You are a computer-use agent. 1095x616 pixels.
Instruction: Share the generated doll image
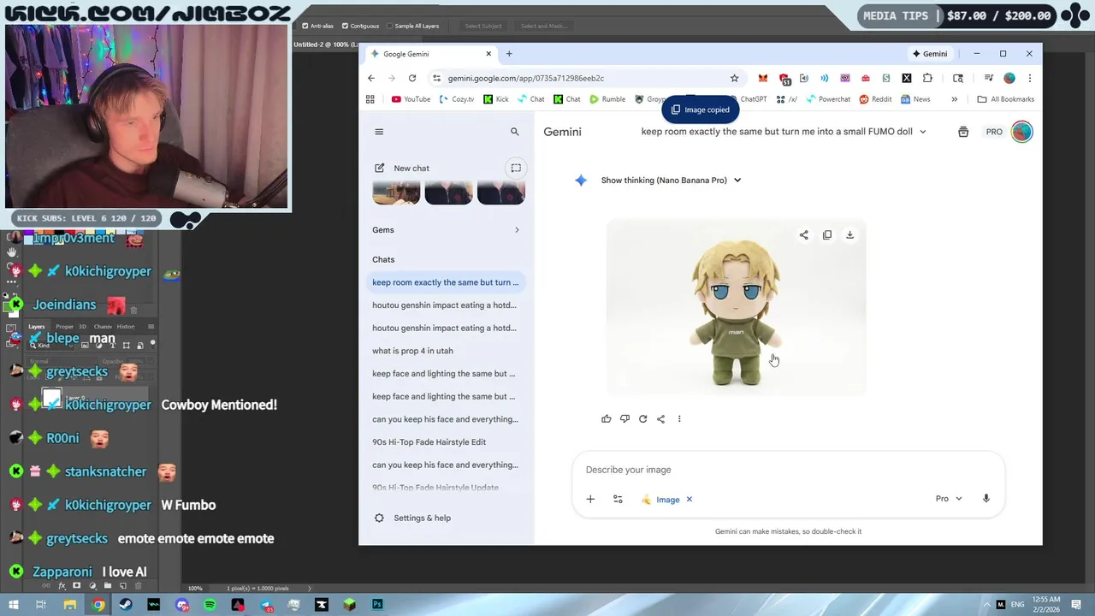tap(803, 234)
